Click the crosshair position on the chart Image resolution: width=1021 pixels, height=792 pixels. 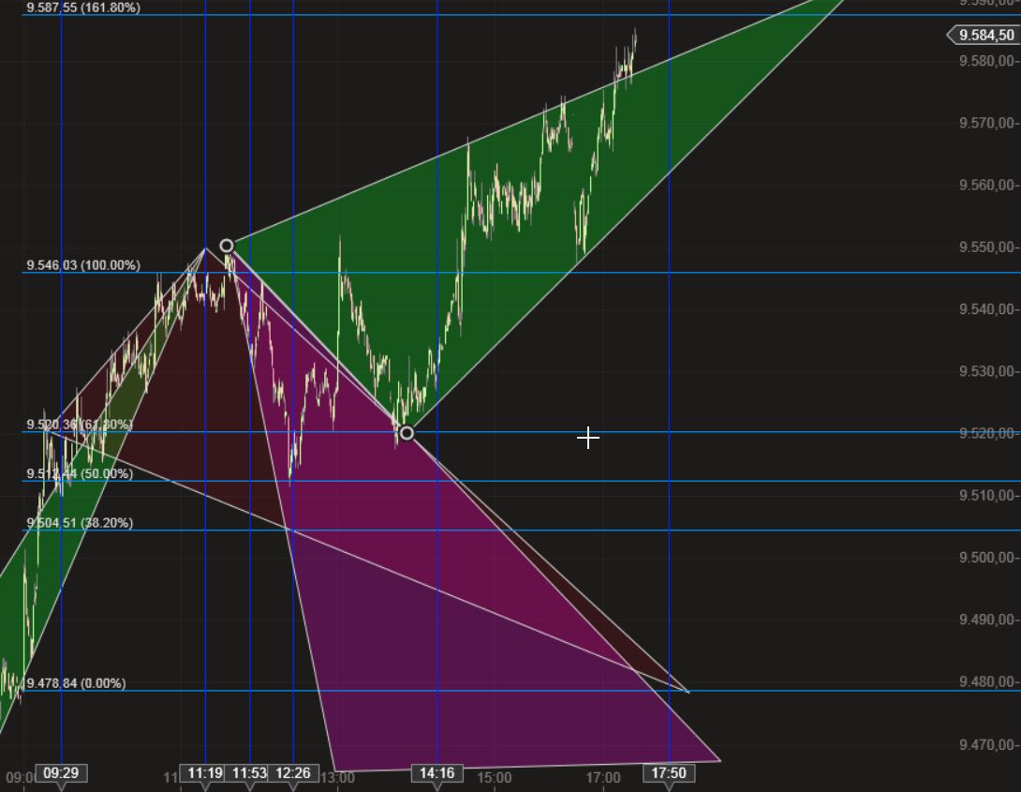tap(588, 438)
